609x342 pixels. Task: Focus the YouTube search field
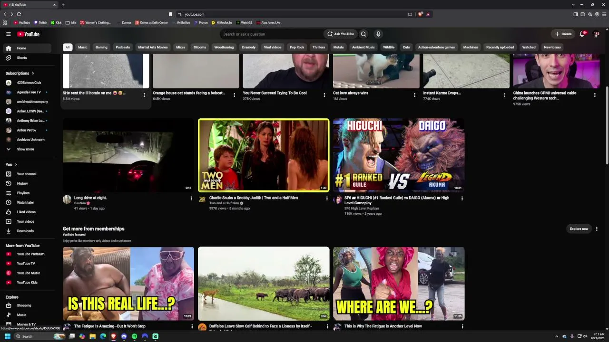271,34
